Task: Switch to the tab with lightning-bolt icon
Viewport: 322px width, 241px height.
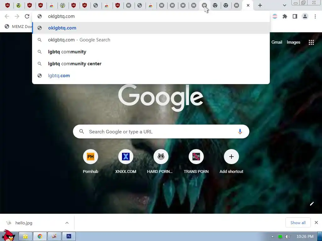Action: pyautogui.click(x=63, y=5)
